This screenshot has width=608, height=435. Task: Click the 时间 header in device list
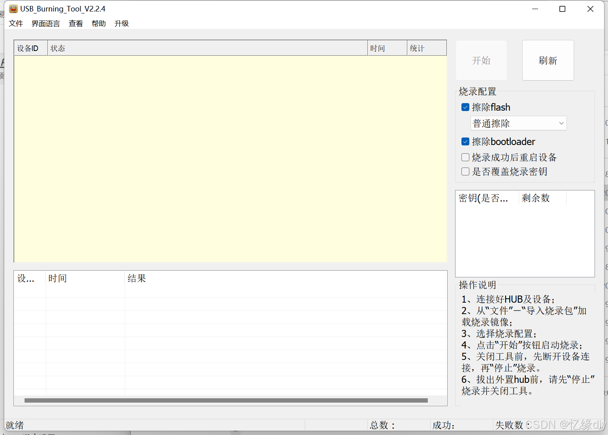coord(387,48)
